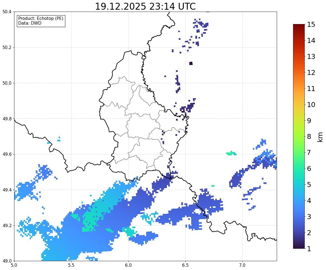Screen dimensions: 326x270
Task: Click the colorbar tick label '6'
Action: click(x=309, y=168)
